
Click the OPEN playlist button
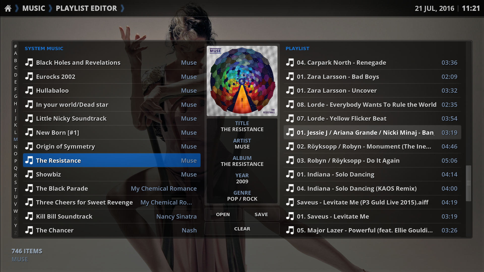click(223, 214)
